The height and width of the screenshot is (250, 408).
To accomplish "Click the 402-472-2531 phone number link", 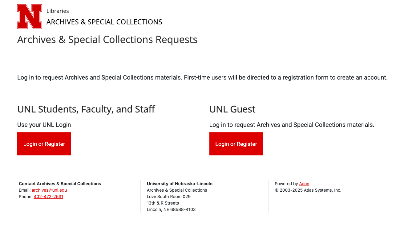I will pyautogui.click(x=48, y=197).
